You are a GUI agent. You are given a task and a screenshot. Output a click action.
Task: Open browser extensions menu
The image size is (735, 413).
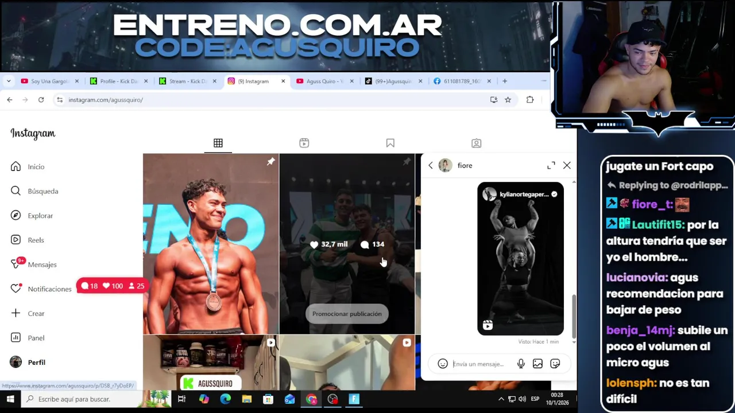[530, 100]
